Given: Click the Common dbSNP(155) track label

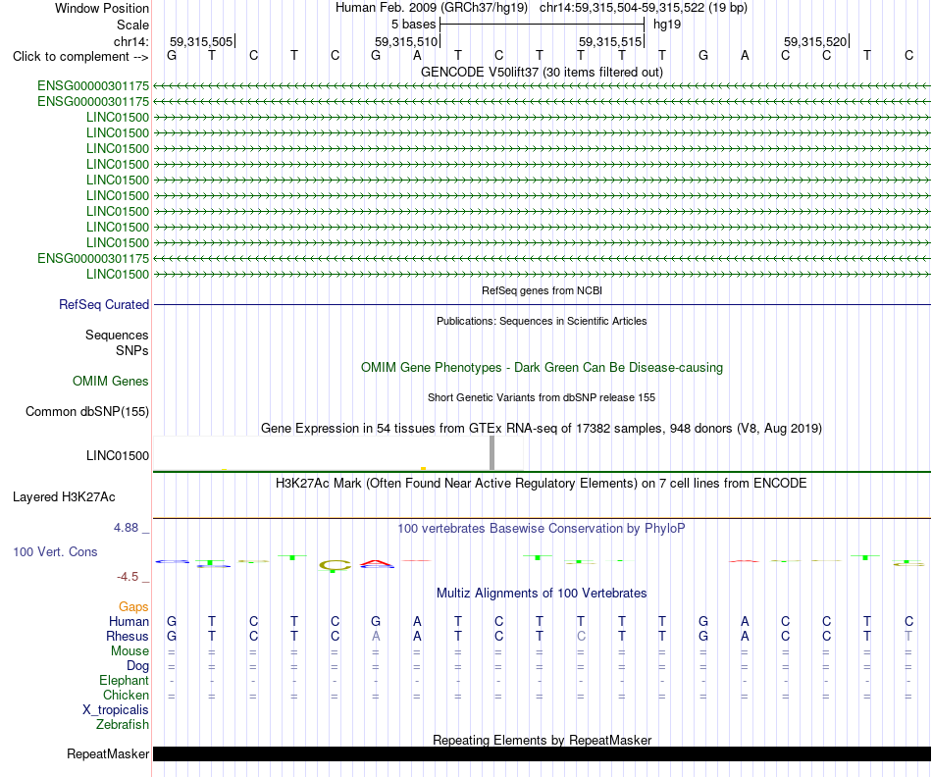Looking at the screenshot, I should click(87, 411).
